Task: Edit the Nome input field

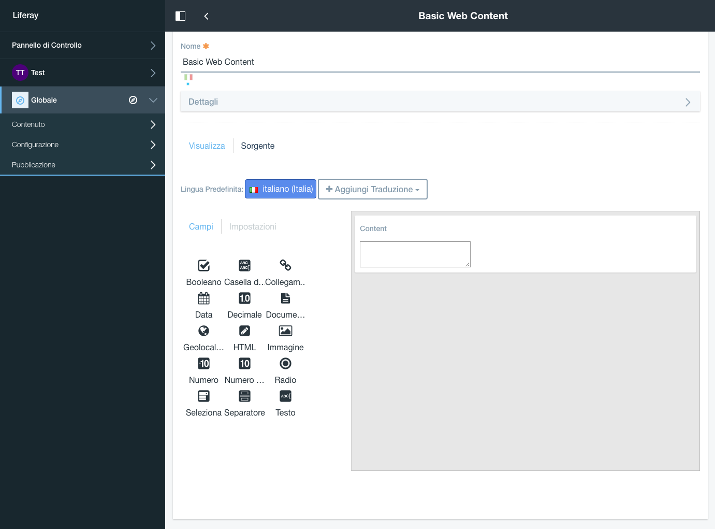Action: 440,62
